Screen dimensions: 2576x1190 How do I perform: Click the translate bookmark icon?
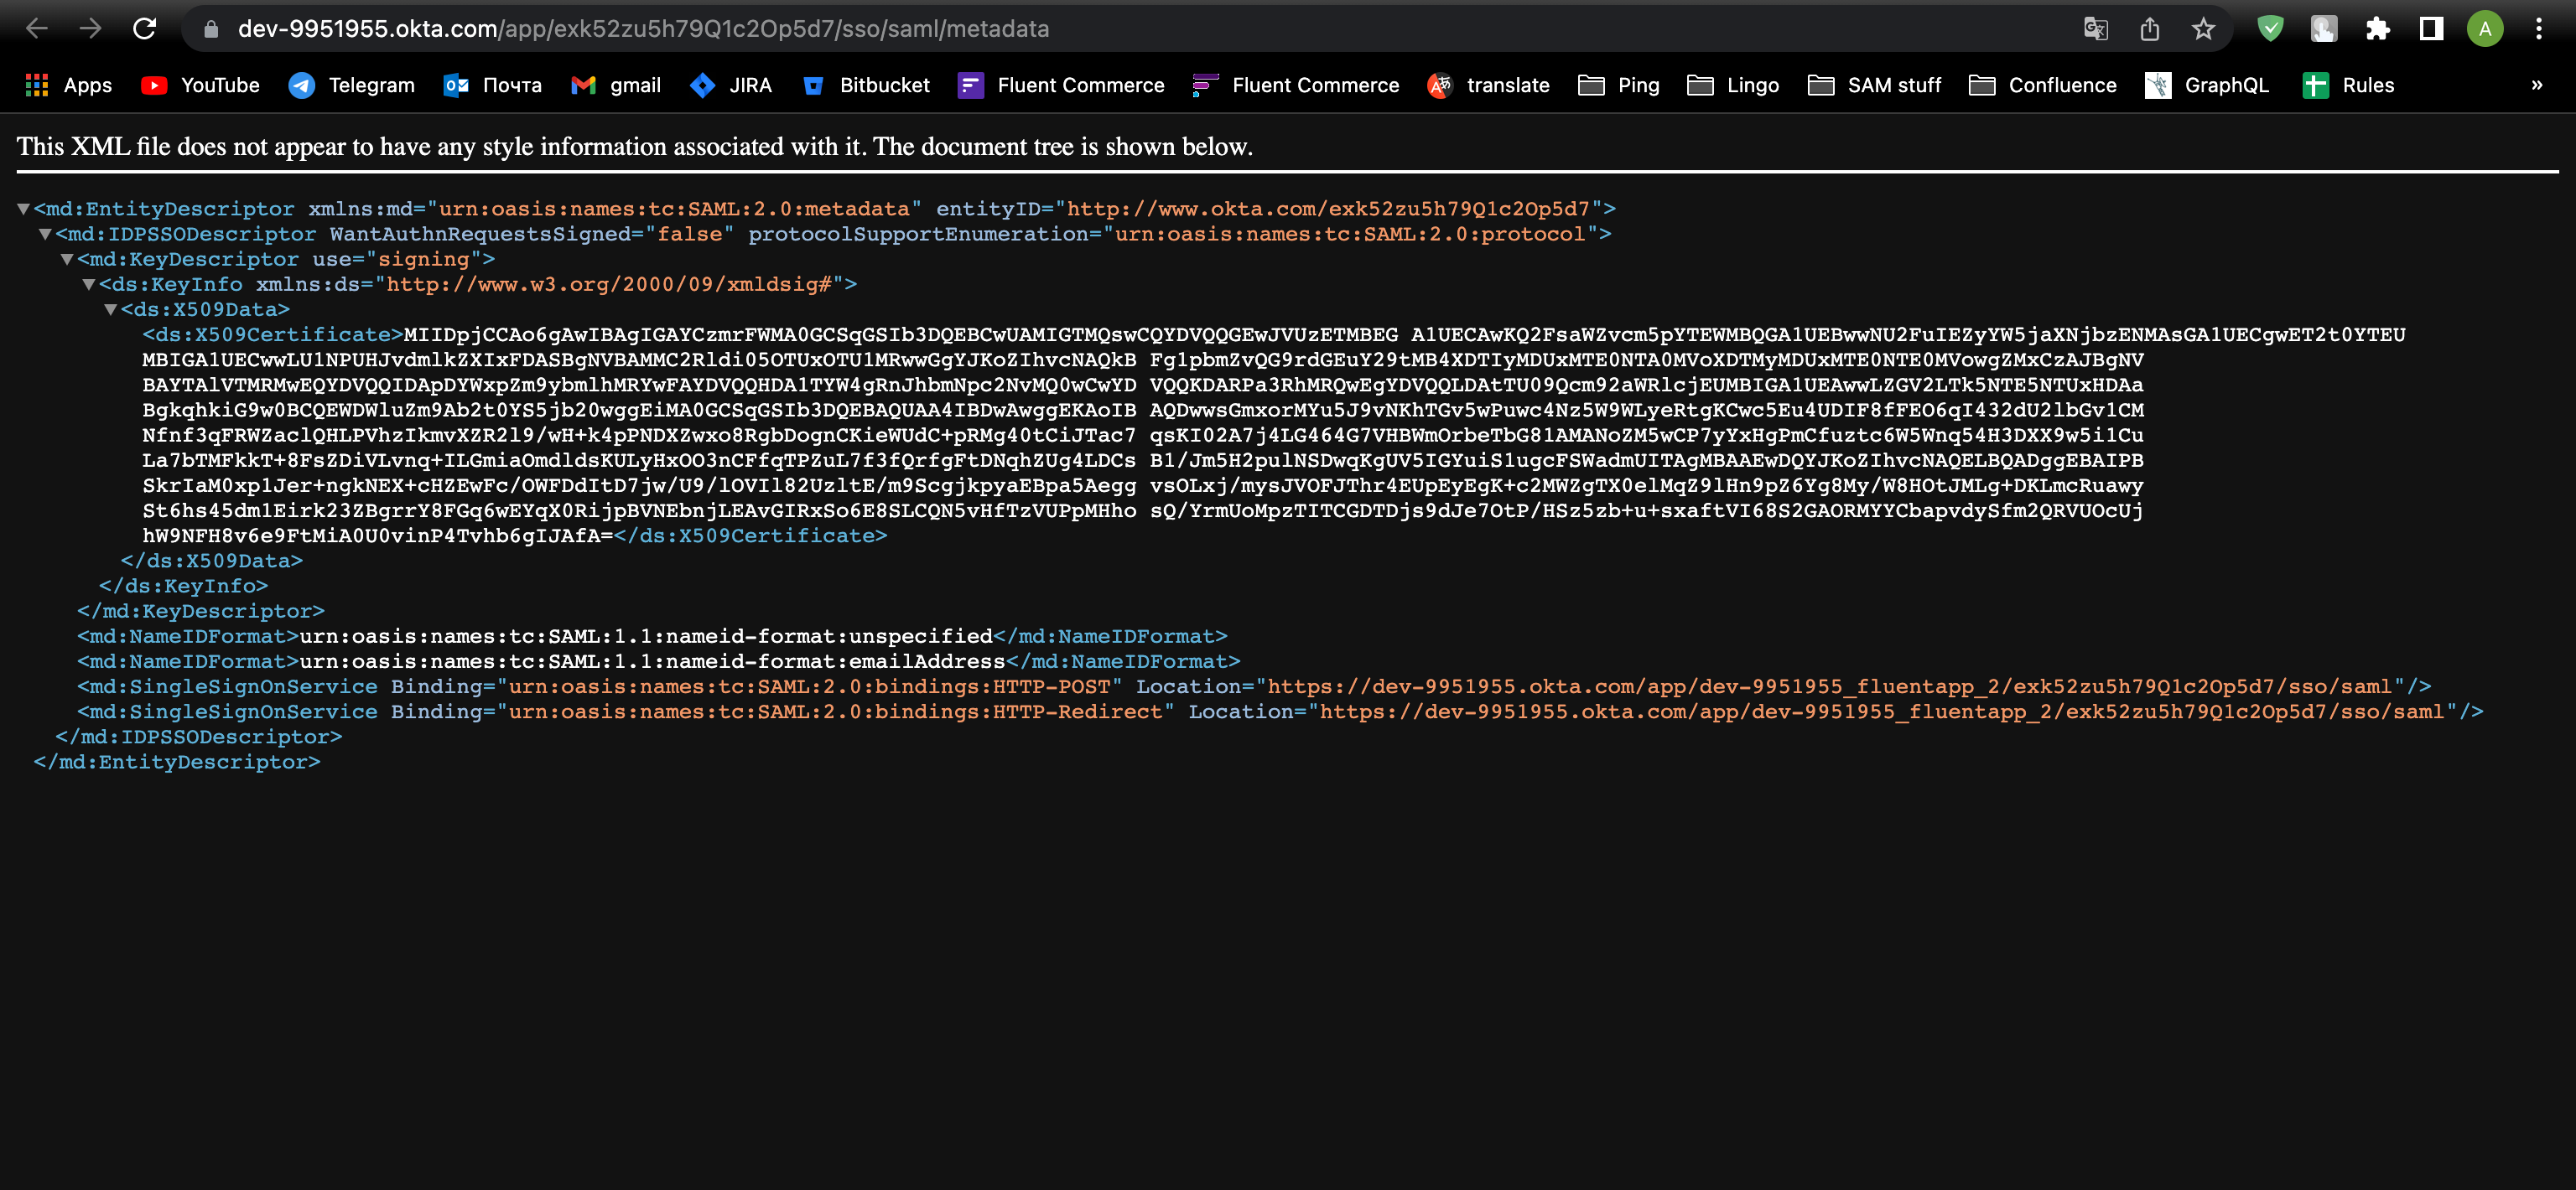coord(1444,85)
